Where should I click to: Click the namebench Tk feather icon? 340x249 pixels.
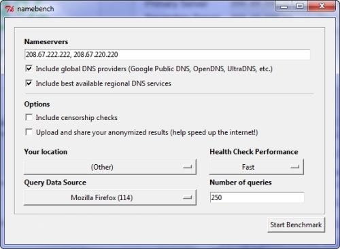point(10,9)
